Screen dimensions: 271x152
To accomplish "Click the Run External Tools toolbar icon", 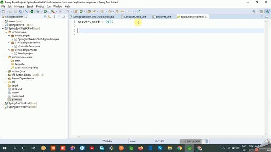I will point(53,11).
